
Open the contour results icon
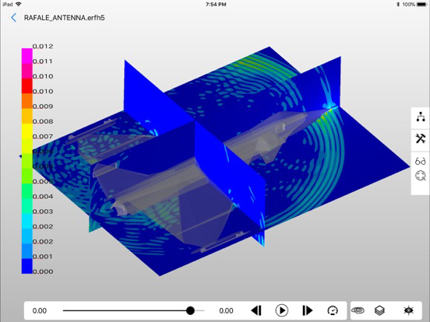[358, 310]
